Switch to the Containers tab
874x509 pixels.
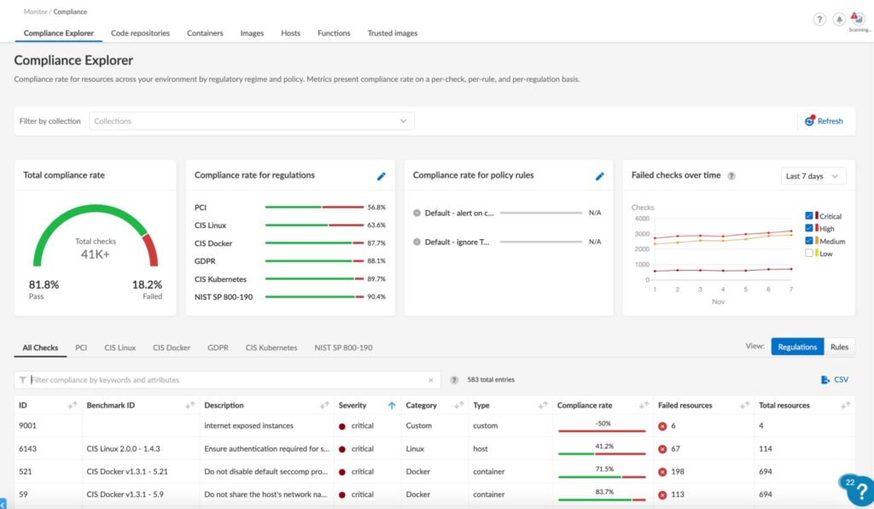coord(205,33)
